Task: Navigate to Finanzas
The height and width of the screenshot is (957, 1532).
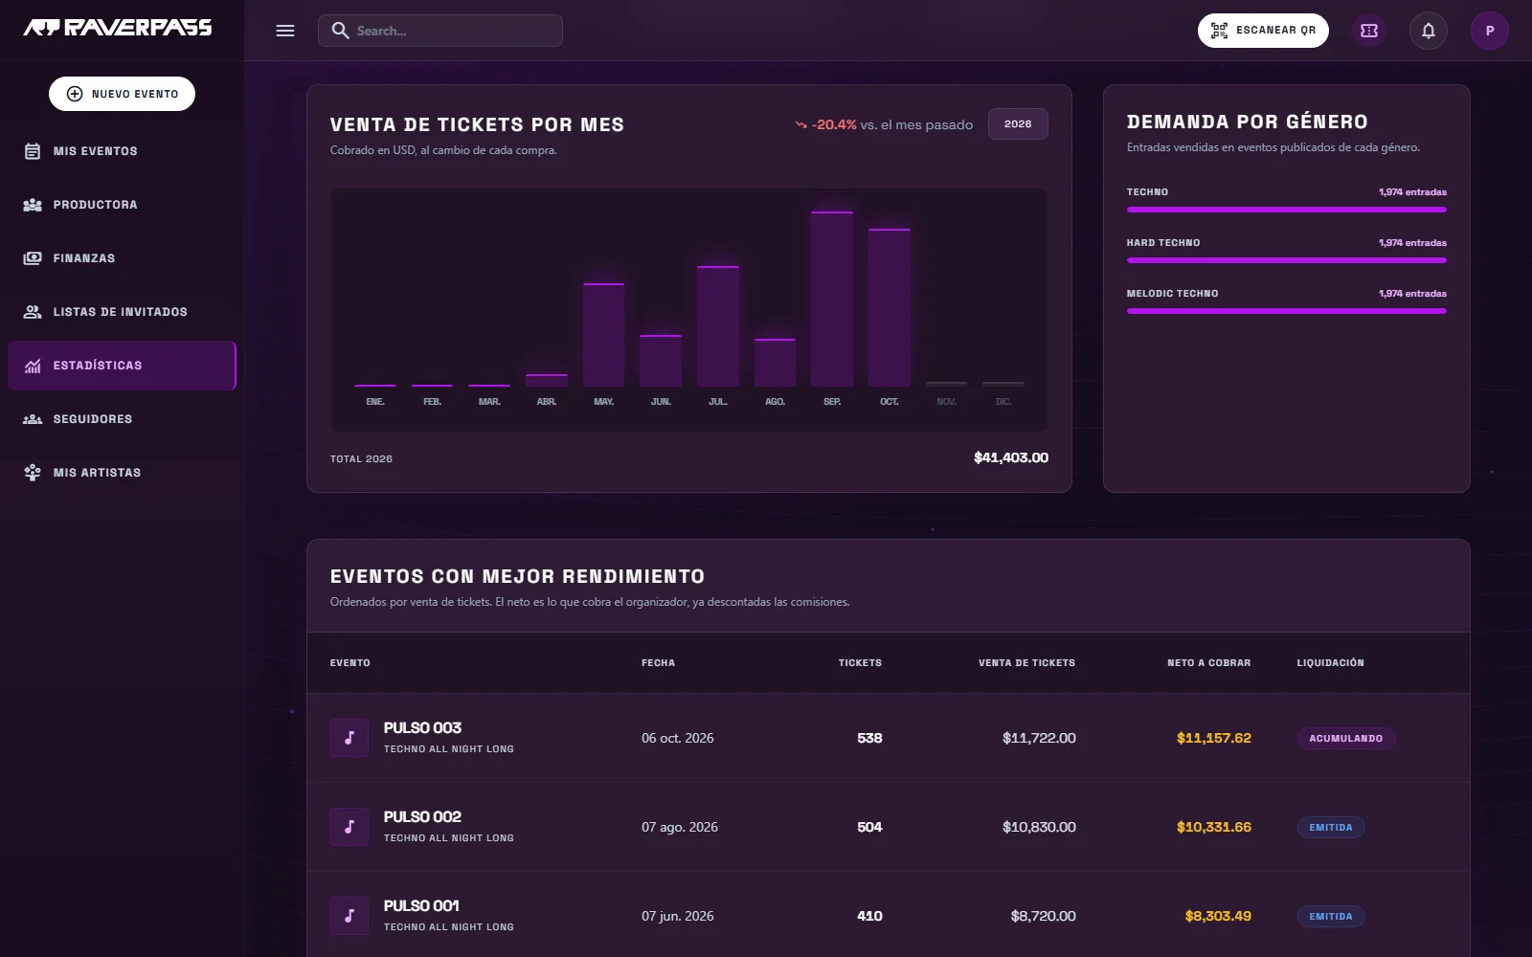Action: [x=122, y=258]
